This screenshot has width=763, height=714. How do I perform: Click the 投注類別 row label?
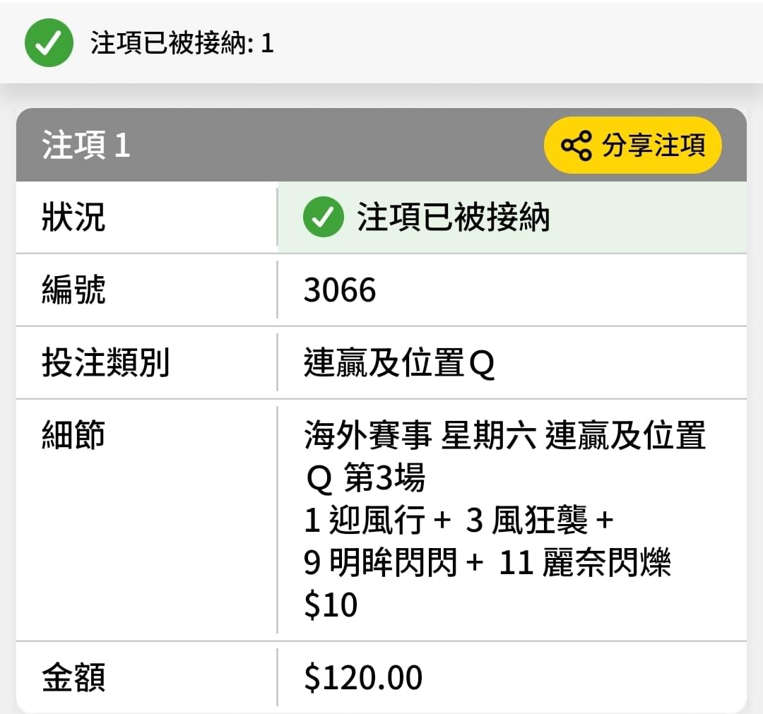point(105,362)
